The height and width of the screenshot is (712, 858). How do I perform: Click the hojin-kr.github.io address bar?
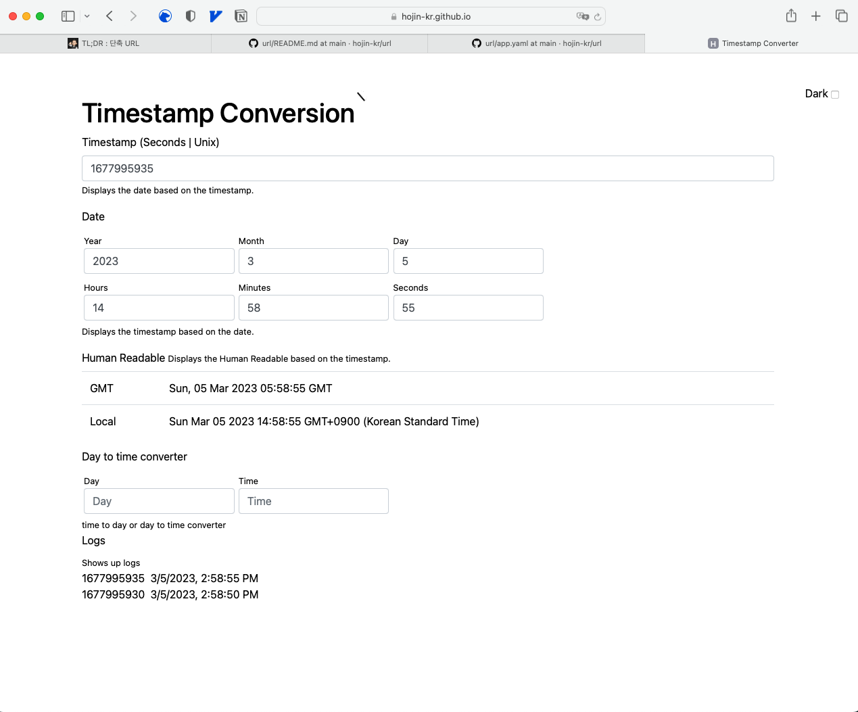(431, 16)
